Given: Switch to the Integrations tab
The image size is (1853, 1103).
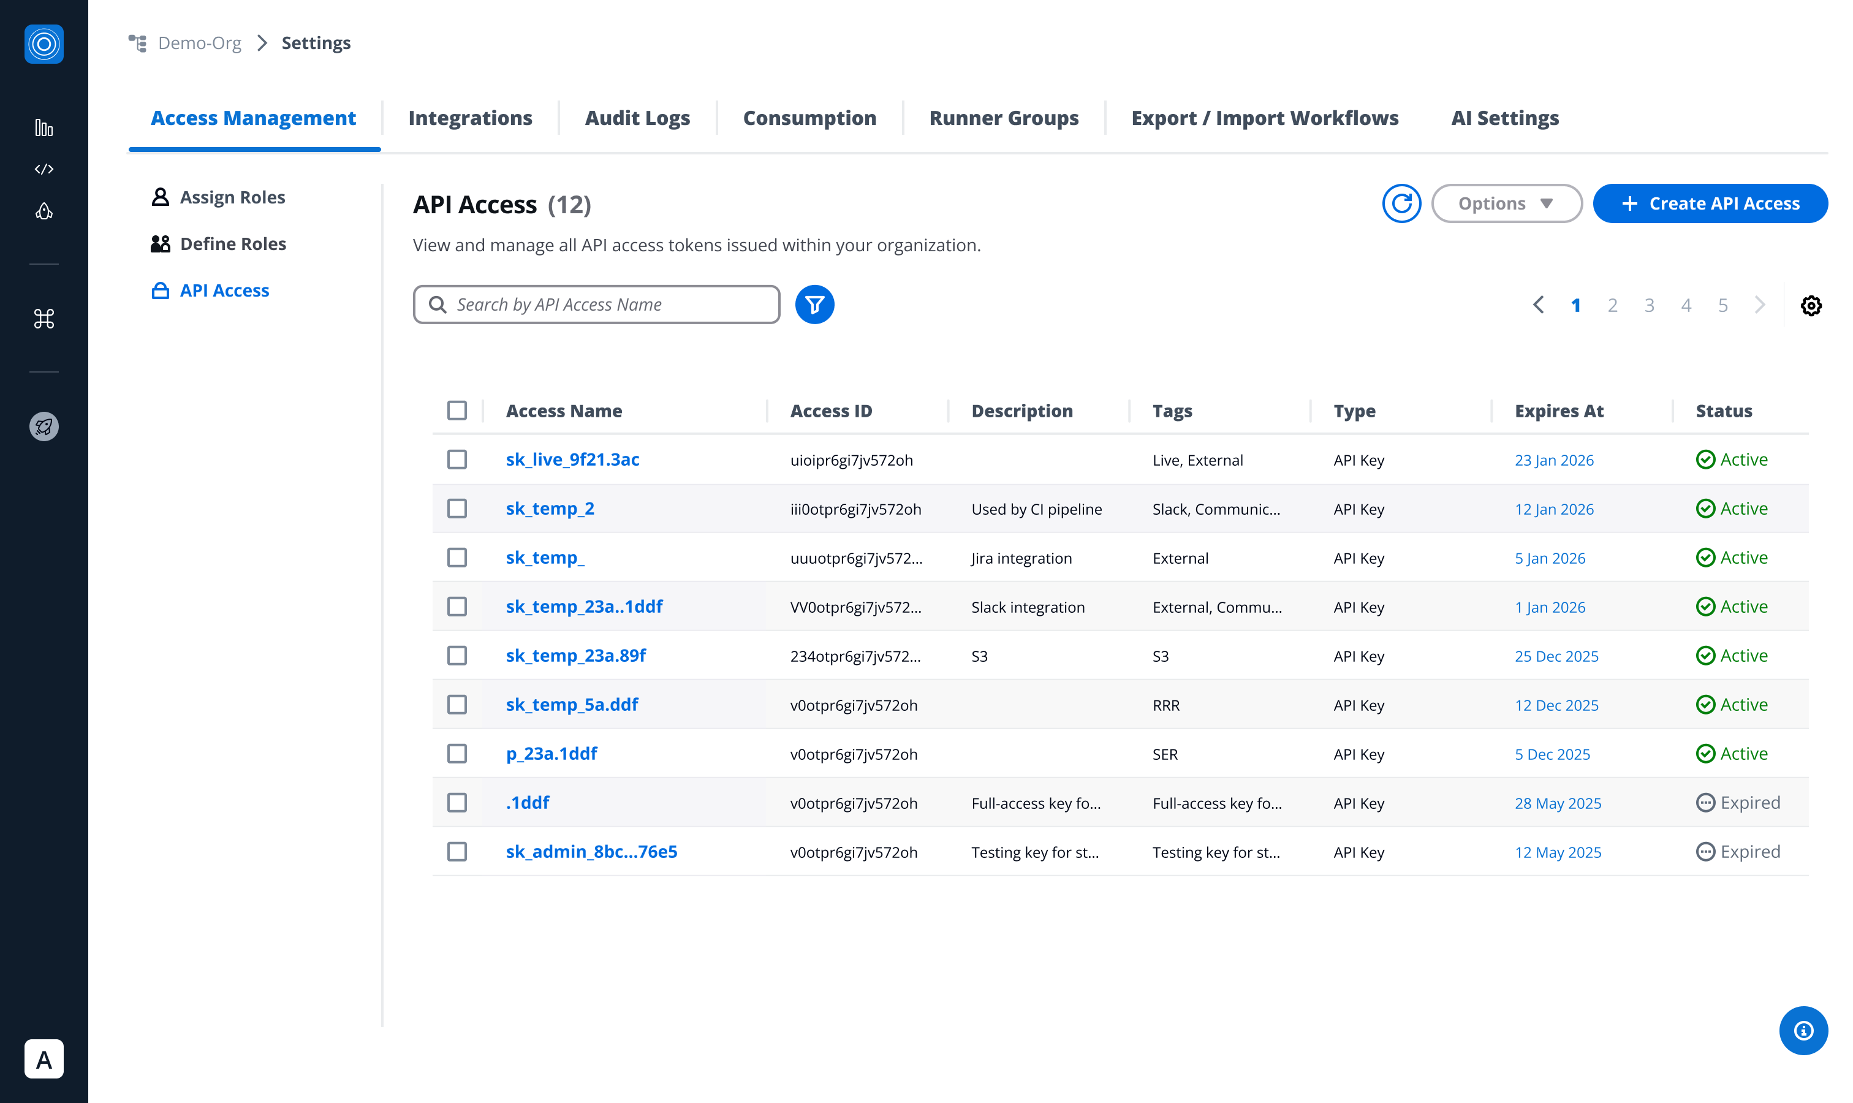Looking at the screenshot, I should (x=470, y=118).
